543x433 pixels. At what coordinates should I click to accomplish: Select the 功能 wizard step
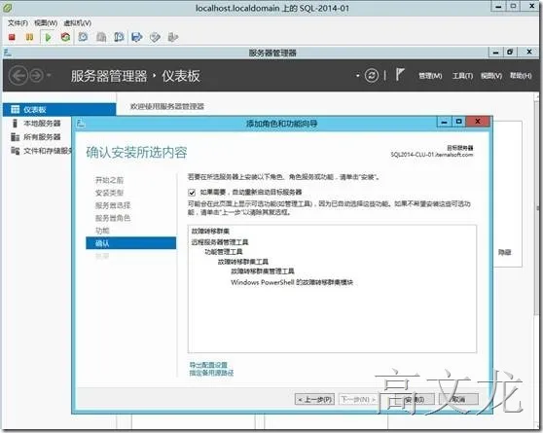[x=102, y=231]
